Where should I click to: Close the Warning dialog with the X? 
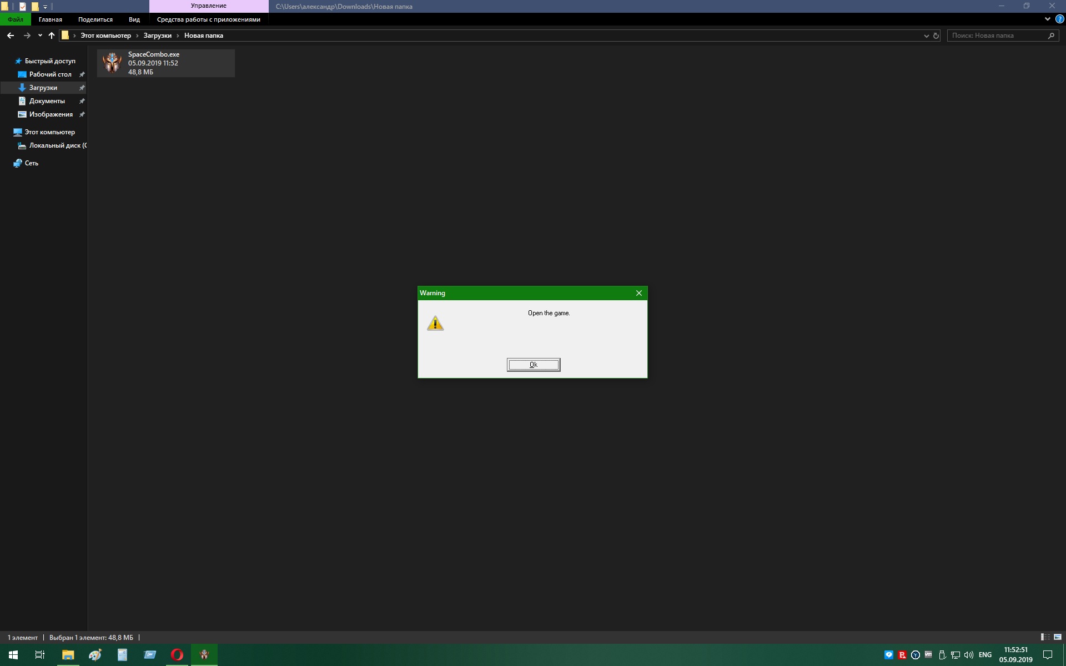click(x=638, y=293)
